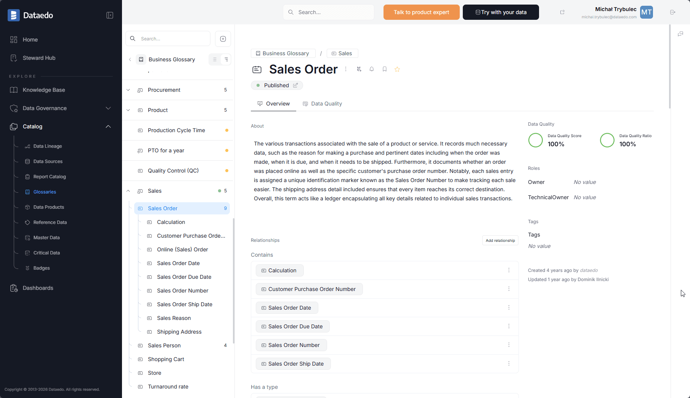Switch to flat list view toggle
The image size is (690, 398).
pyautogui.click(x=215, y=59)
